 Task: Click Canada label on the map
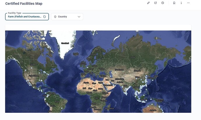pyautogui.click(x=33, y=65)
